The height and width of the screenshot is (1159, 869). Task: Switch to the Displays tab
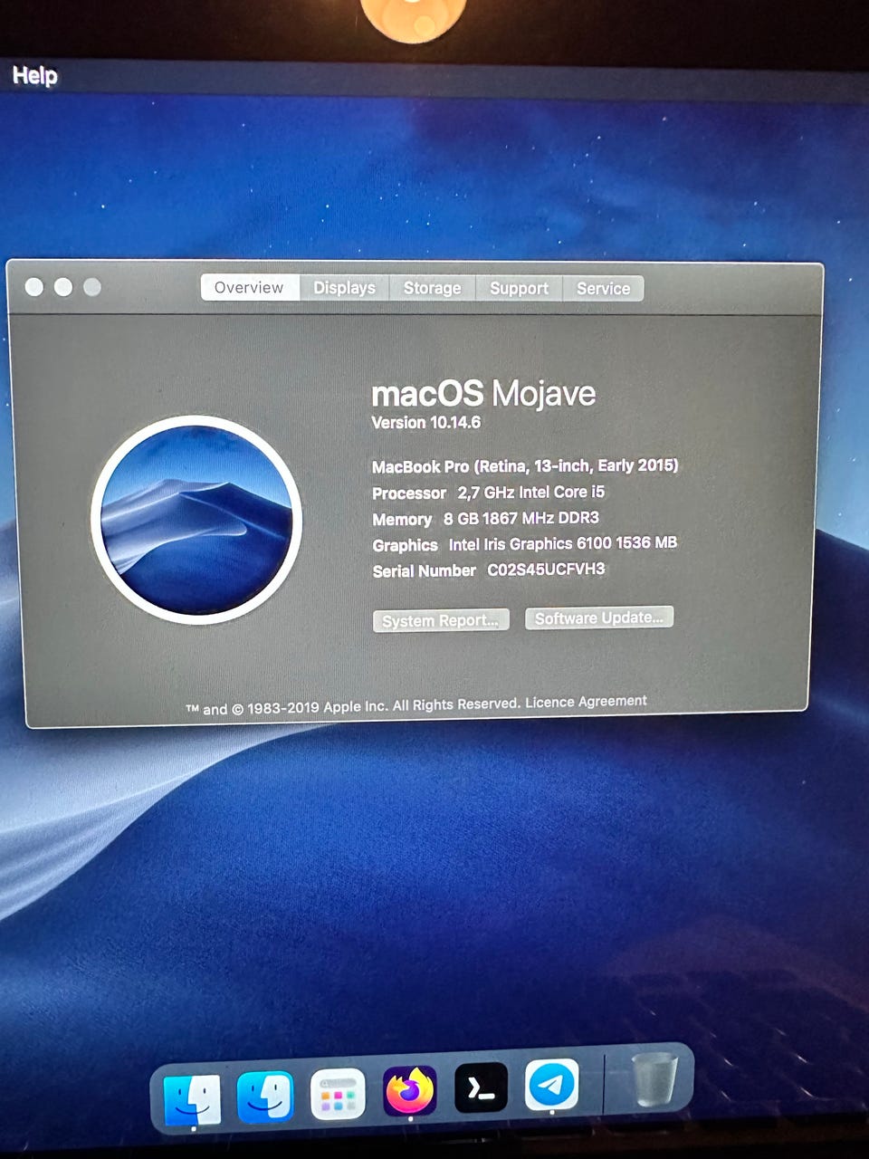click(x=344, y=288)
